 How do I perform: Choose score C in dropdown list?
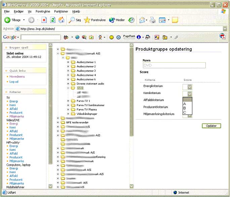tap(187, 112)
